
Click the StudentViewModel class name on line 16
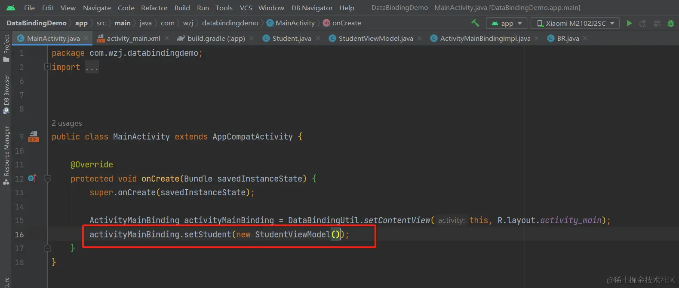(x=293, y=234)
